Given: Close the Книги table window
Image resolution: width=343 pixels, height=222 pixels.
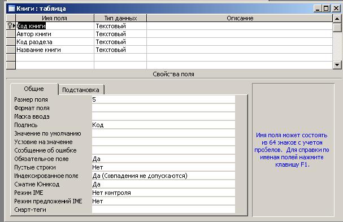Looking at the screenshot, I should 336,8.
